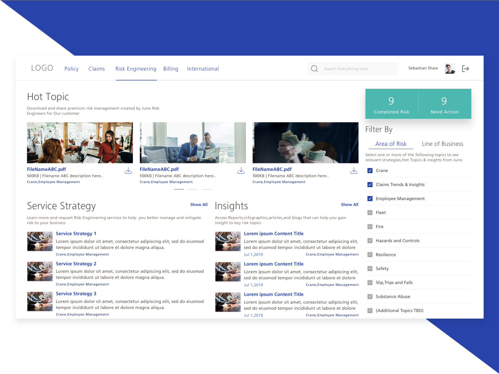Click the LOGO in the header
The image size is (499, 374).
point(42,68)
